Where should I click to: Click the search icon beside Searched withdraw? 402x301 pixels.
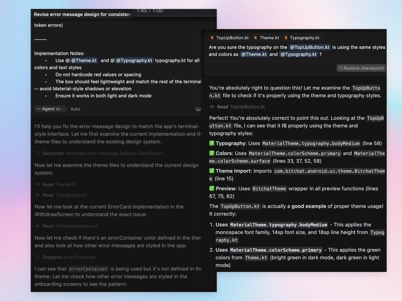point(38,153)
